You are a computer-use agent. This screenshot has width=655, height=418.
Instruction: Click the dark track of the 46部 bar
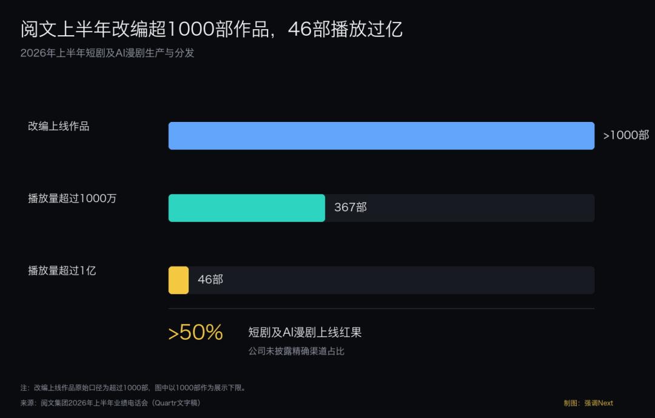pos(391,280)
